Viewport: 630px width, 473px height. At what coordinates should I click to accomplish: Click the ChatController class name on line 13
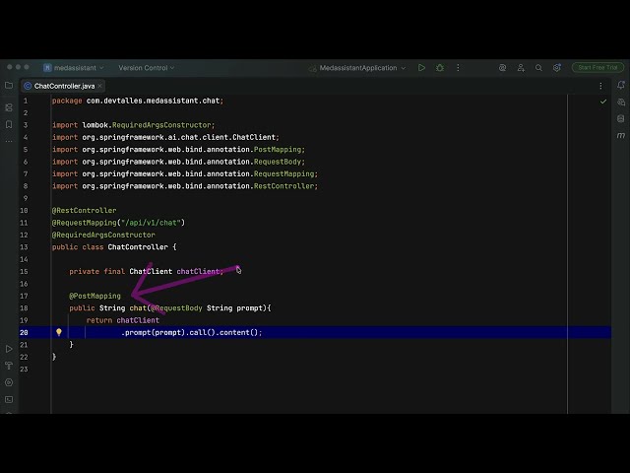(138, 247)
